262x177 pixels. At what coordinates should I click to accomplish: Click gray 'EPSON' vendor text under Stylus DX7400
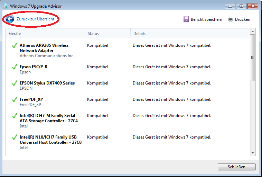(26, 88)
